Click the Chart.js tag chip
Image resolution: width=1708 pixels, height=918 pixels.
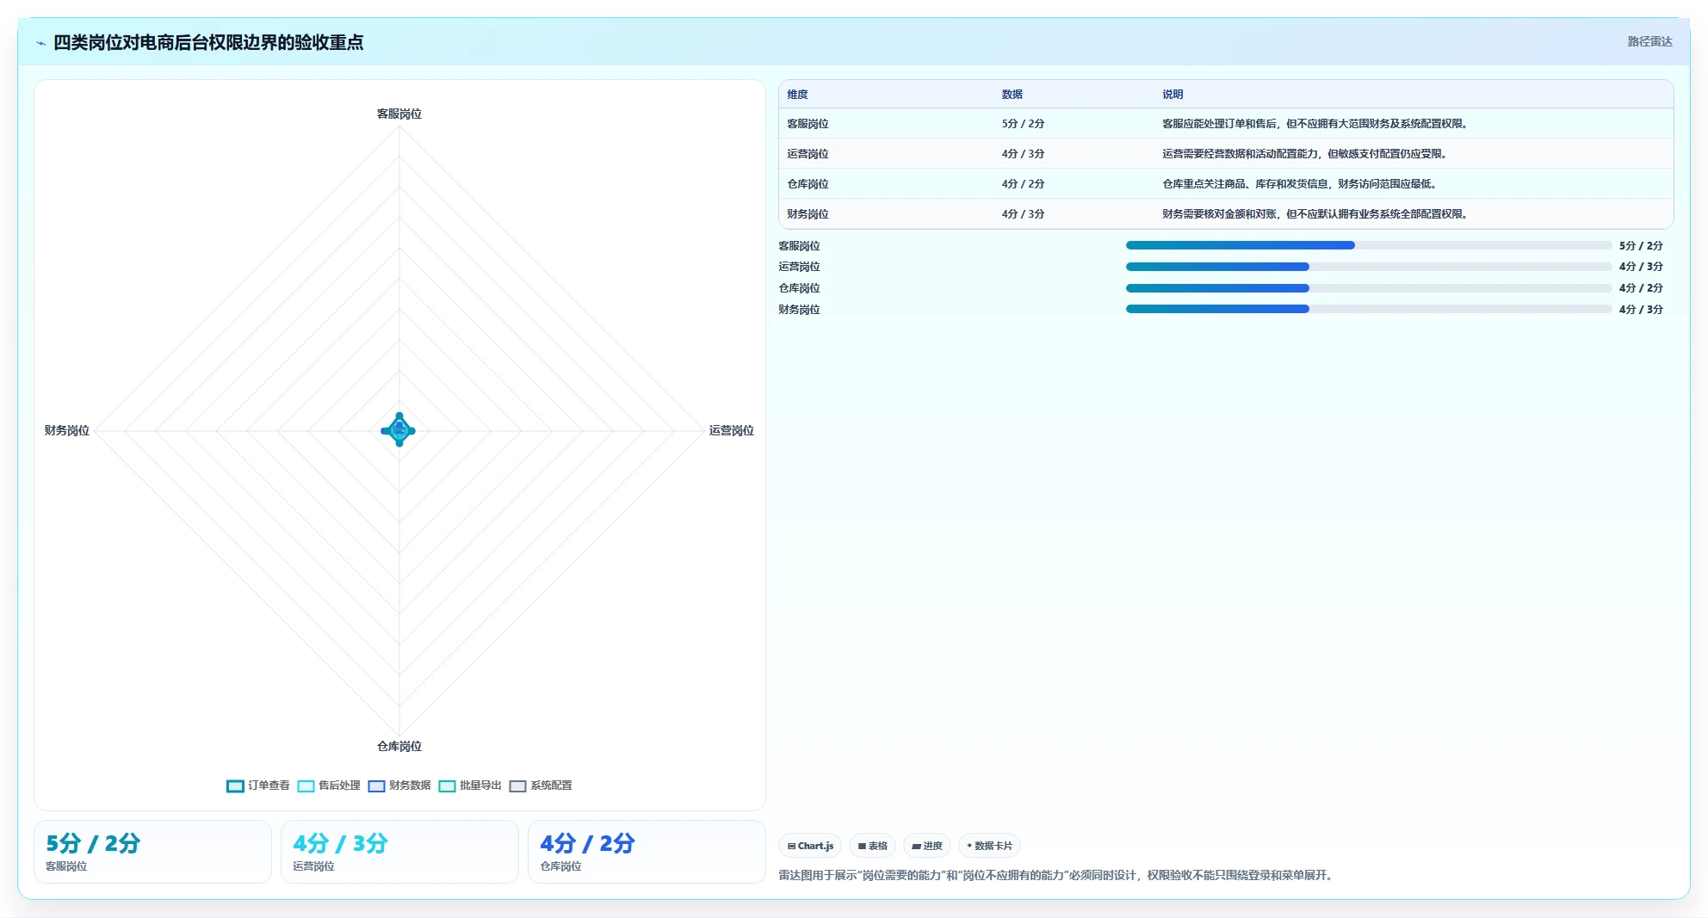(810, 846)
